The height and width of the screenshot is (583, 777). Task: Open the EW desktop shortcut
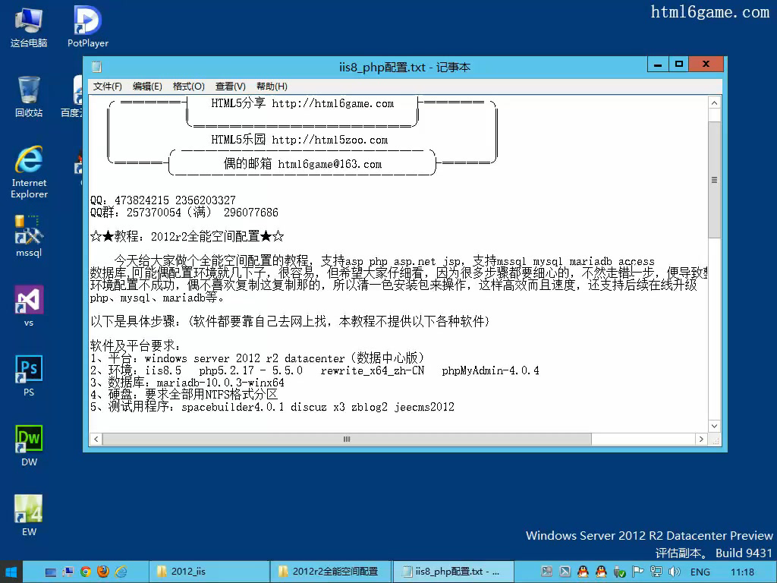[x=29, y=515]
